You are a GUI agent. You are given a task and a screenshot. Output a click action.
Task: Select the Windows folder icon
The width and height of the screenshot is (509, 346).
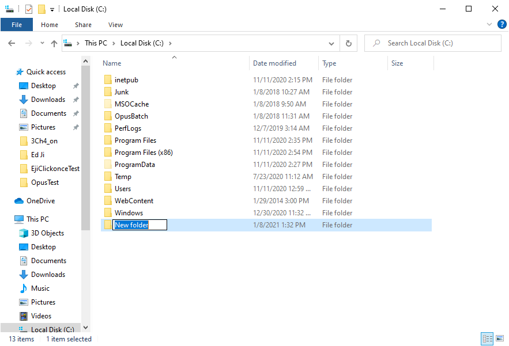tap(108, 212)
